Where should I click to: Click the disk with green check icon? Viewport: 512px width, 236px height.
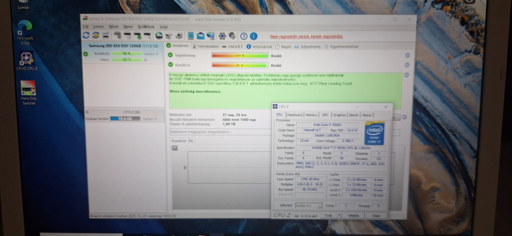(138, 36)
